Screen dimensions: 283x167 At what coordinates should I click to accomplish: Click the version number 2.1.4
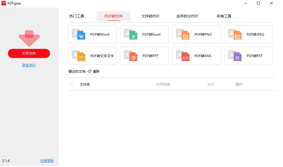coord(6,161)
